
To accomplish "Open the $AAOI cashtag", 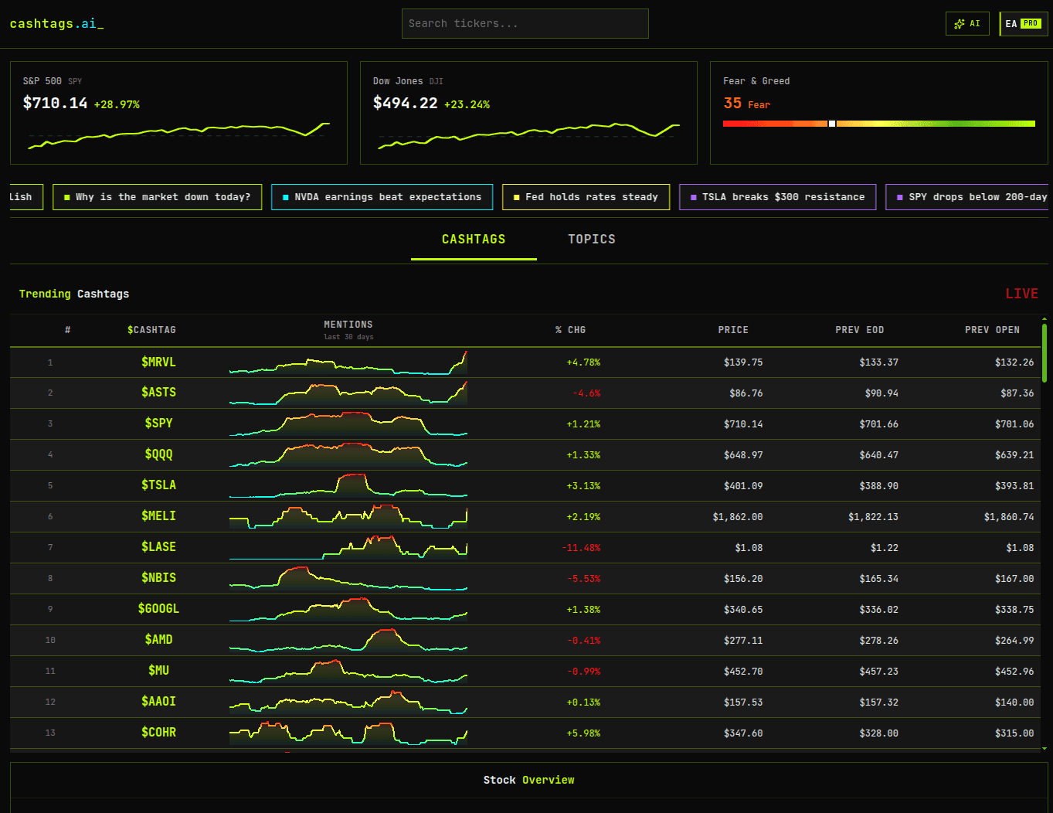I will [158, 702].
